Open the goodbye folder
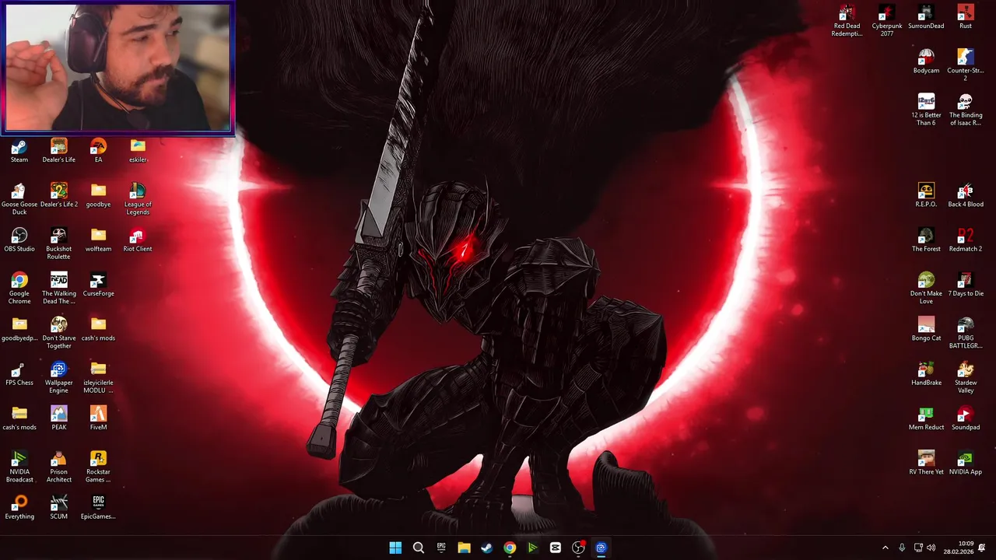This screenshot has height=560, width=996. click(x=98, y=195)
